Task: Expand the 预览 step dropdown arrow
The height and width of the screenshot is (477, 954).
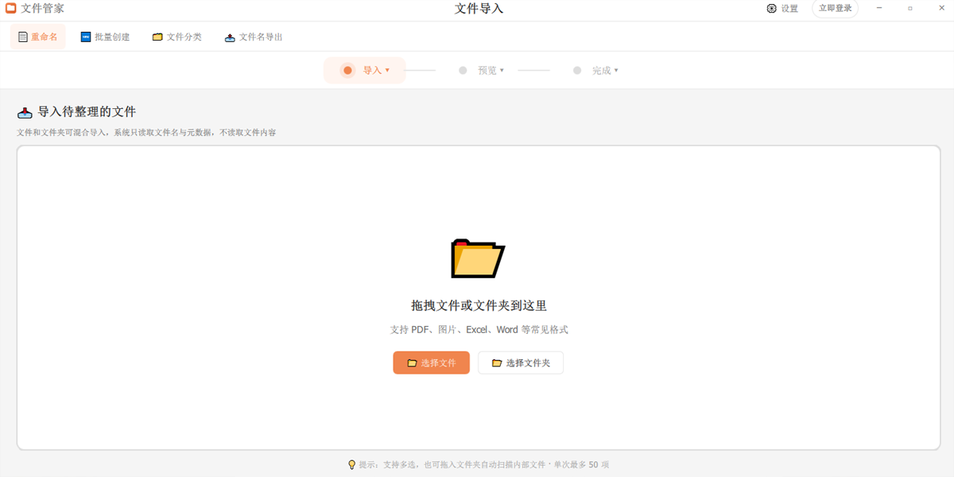Action: click(502, 70)
